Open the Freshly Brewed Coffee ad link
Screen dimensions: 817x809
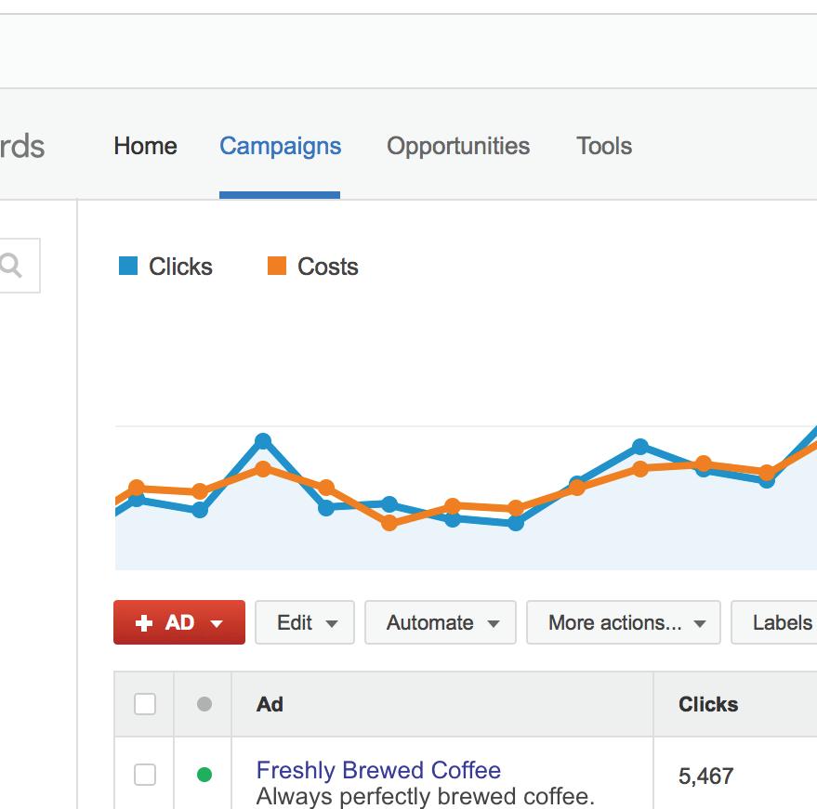coord(379,770)
